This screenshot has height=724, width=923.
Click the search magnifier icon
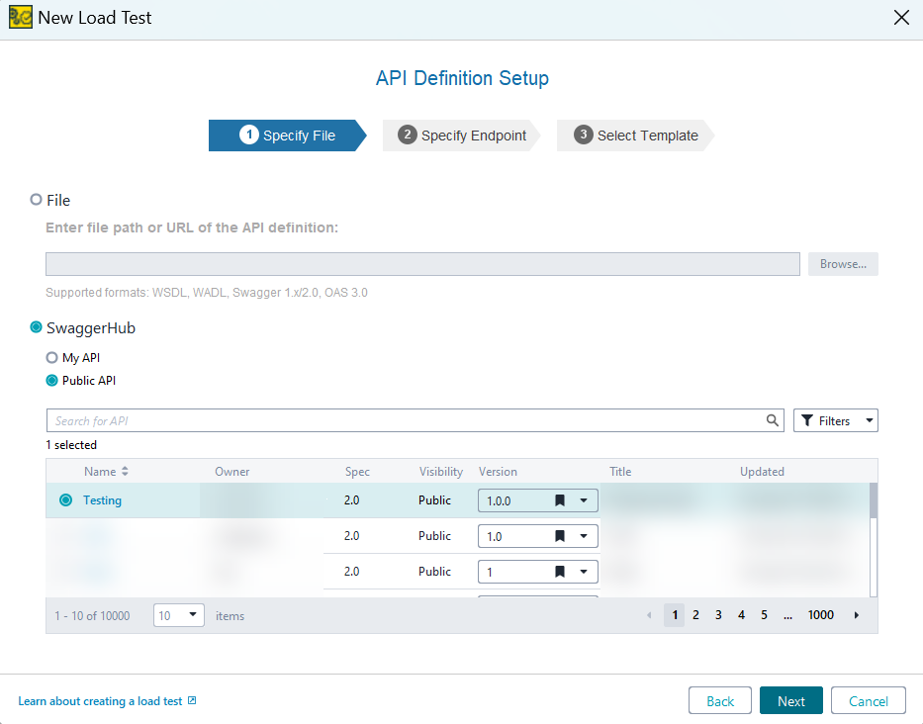point(773,420)
